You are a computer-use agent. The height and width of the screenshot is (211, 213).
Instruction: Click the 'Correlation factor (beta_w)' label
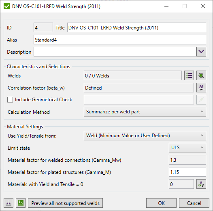click(x=36, y=88)
